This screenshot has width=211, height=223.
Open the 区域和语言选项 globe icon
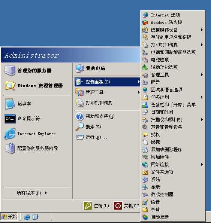(x=145, y=89)
